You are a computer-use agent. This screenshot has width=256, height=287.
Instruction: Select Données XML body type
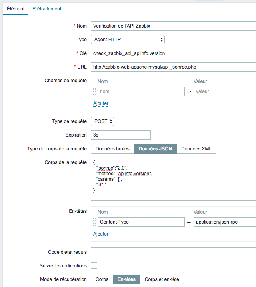pos(196,149)
